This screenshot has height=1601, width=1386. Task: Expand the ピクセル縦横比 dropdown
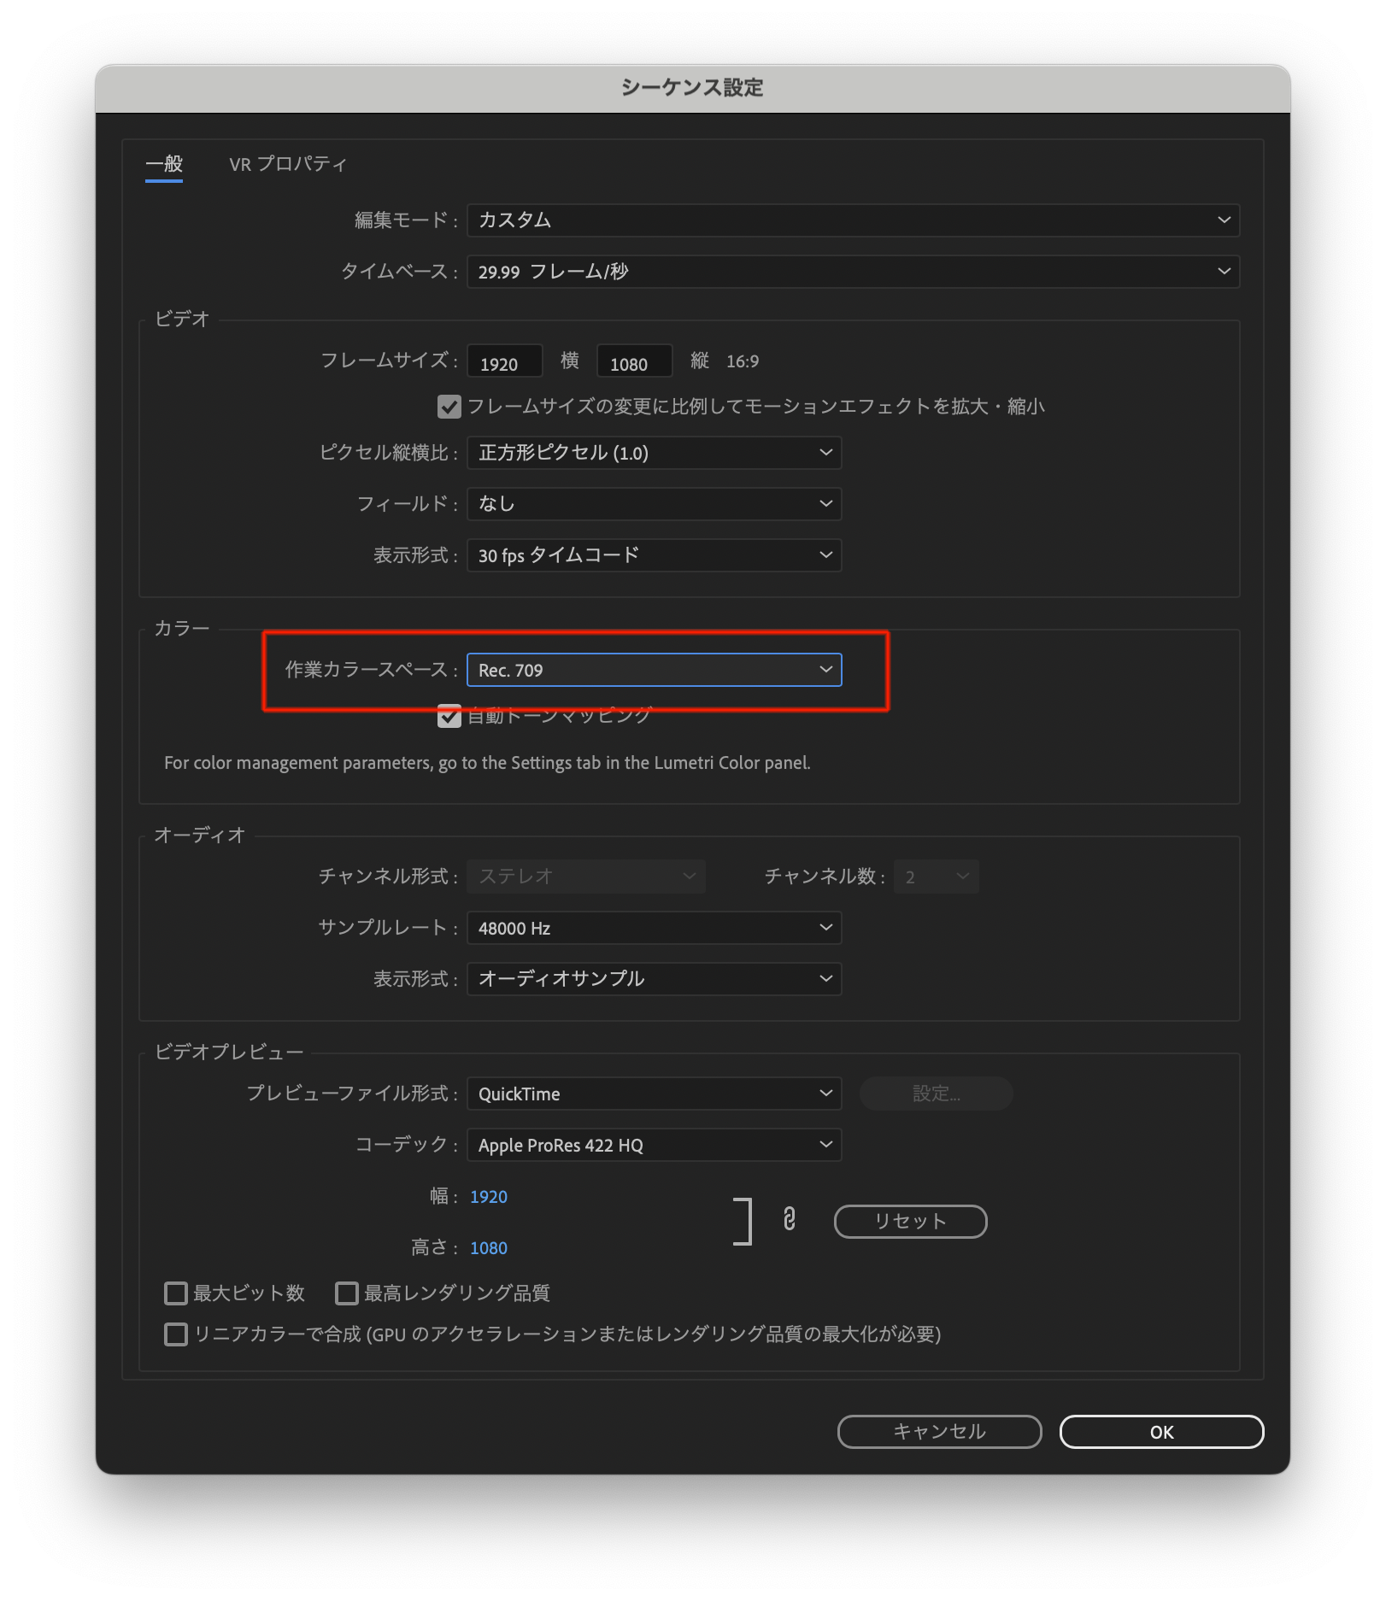coord(654,453)
